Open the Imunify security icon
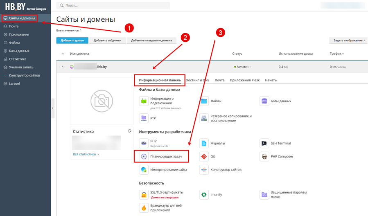Image resolution: width=368 pixels, height=216 pixels. click(204, 194)
